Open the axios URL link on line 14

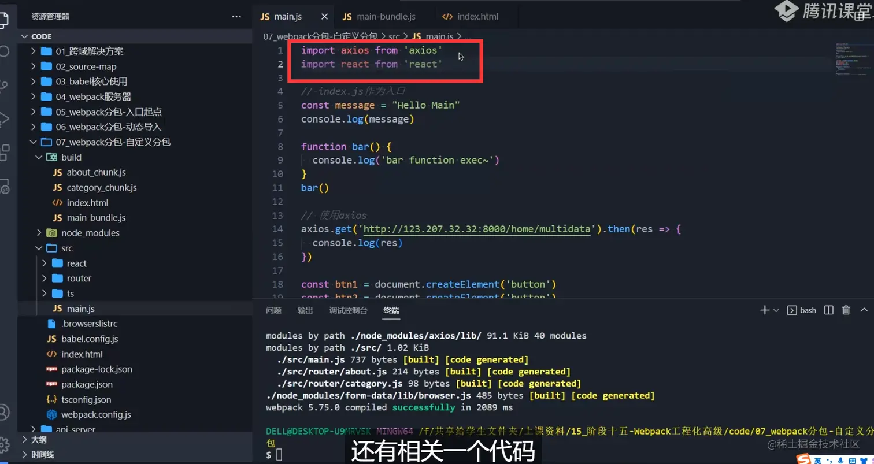tap(477, 229)
